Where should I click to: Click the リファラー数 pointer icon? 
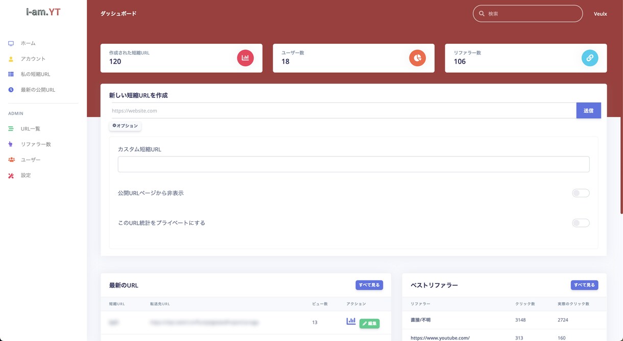point(11,144)
